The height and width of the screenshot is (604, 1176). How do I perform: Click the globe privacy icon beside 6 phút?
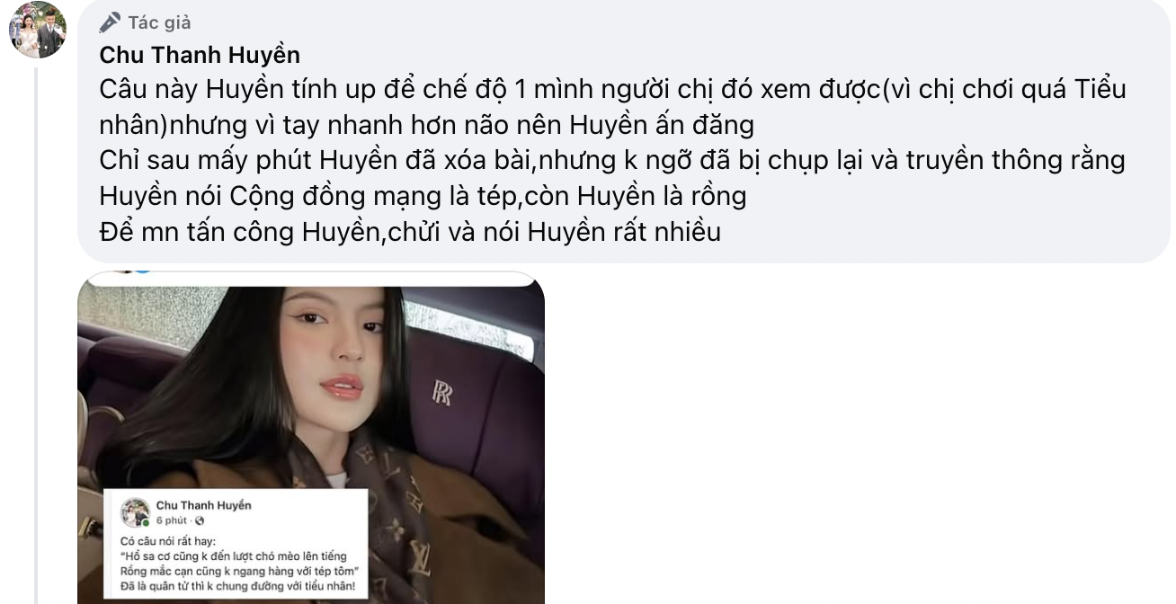[x=200, y=520]
